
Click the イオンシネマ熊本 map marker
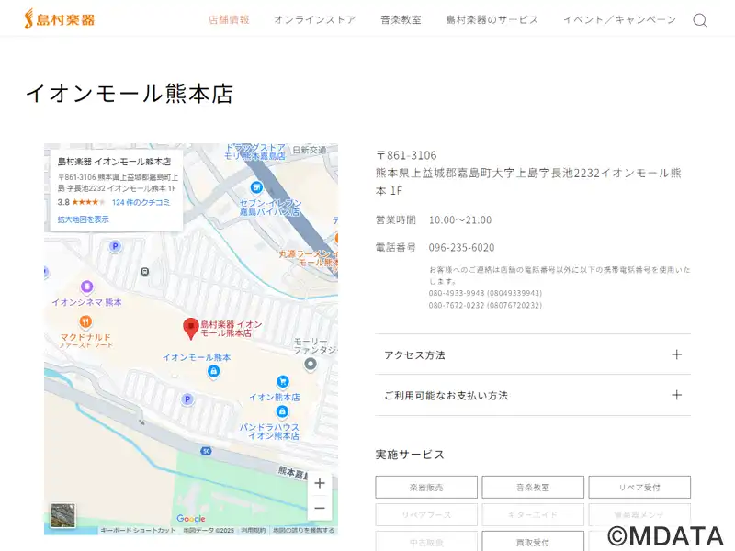(x=86, y=287)
